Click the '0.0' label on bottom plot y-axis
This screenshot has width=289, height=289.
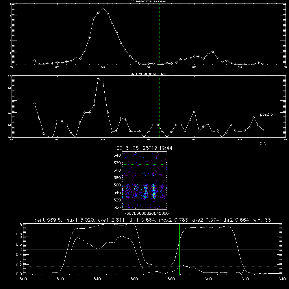tap(19, 274)
